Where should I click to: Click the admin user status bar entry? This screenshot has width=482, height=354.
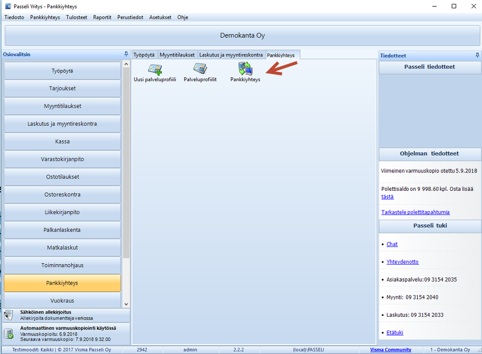tap(190, 350)
